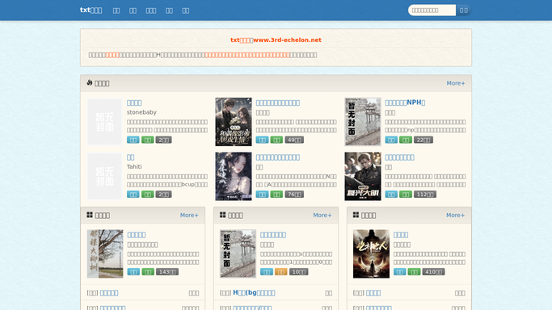Click the green tag beside the 143 badge
Viewport: 552px width, 310px height.
pyautogui.click(x=148, y=272)
